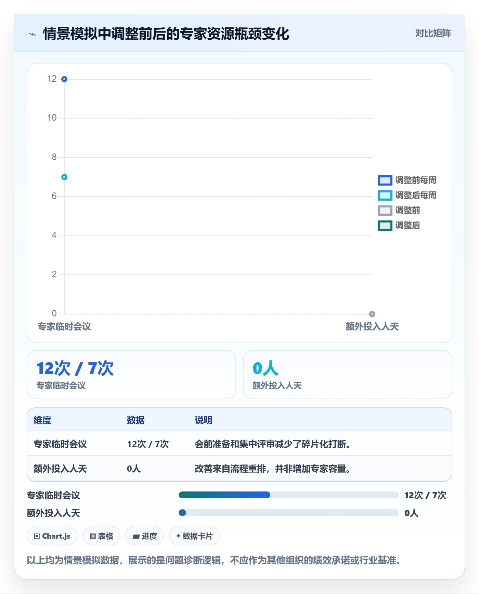This screenshot has width=479, height=594.
Task: Toggle the 调整前每周 legend series
Action: tap(407, 180)
